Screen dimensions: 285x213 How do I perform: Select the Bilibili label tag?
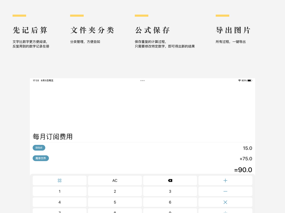pyautogui.click(x=39, y=148)
